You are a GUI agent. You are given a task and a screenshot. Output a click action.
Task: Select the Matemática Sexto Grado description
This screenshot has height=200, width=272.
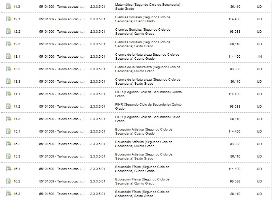click(x=148, y=7)
